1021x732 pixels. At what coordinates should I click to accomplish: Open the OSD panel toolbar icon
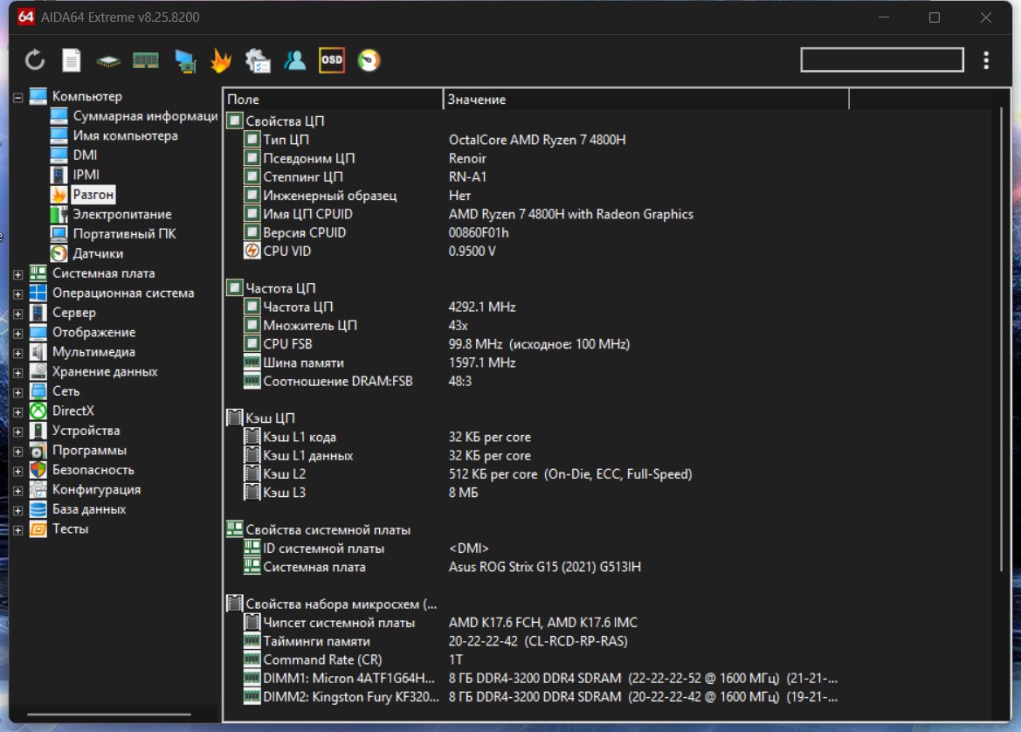(332, 60)
